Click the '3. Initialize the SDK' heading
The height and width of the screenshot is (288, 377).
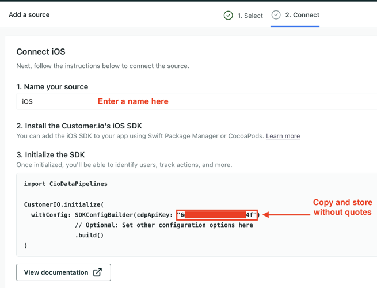(51, 155)
